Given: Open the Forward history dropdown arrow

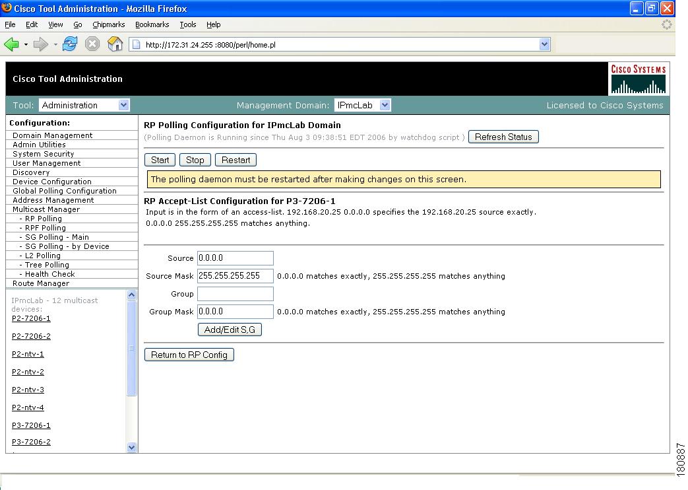Looking at the screenshot, I should pyautogui.click(x=55, y=44).
